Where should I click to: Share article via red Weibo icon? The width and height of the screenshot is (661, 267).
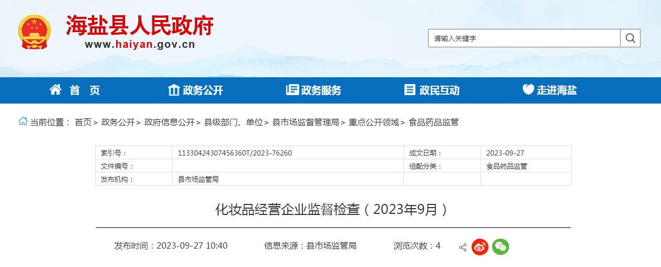(480, 247)
